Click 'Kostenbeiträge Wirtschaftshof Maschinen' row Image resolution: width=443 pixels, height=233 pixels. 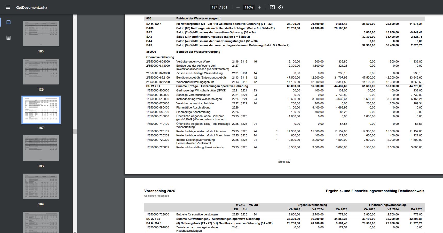(x=203, y=135)
